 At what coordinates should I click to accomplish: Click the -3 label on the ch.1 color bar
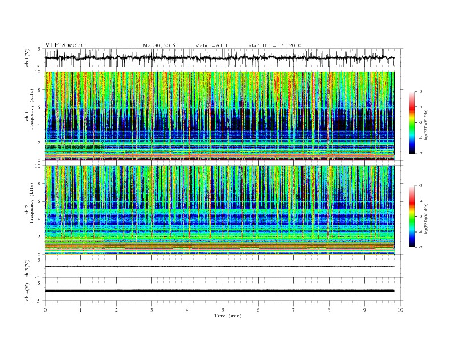click(420, 92)
